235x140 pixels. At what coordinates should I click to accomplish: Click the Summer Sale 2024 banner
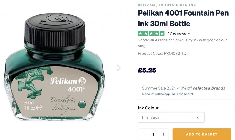(184, 91)
